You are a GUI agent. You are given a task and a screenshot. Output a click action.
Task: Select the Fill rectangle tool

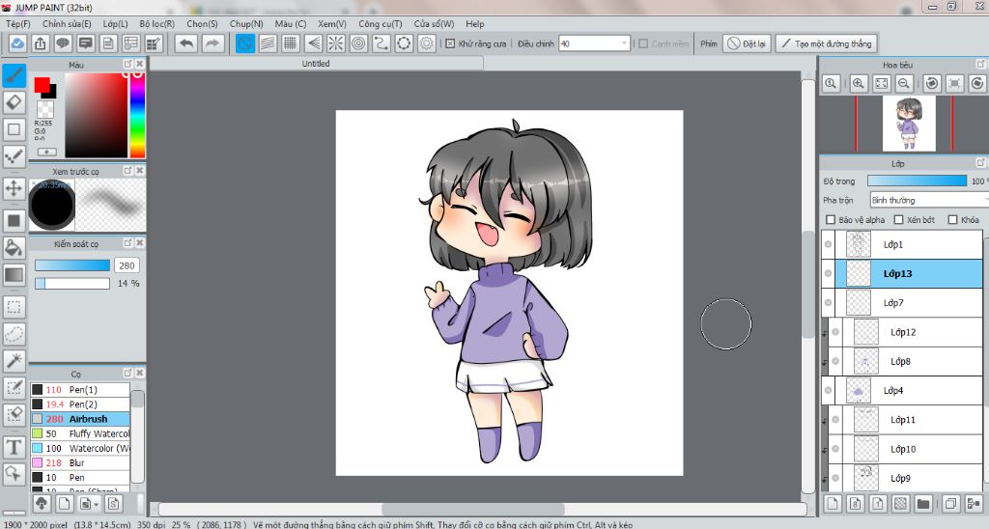point(14,221)
